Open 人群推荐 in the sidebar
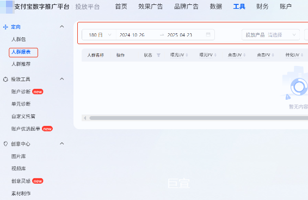 tap(21, 64)
